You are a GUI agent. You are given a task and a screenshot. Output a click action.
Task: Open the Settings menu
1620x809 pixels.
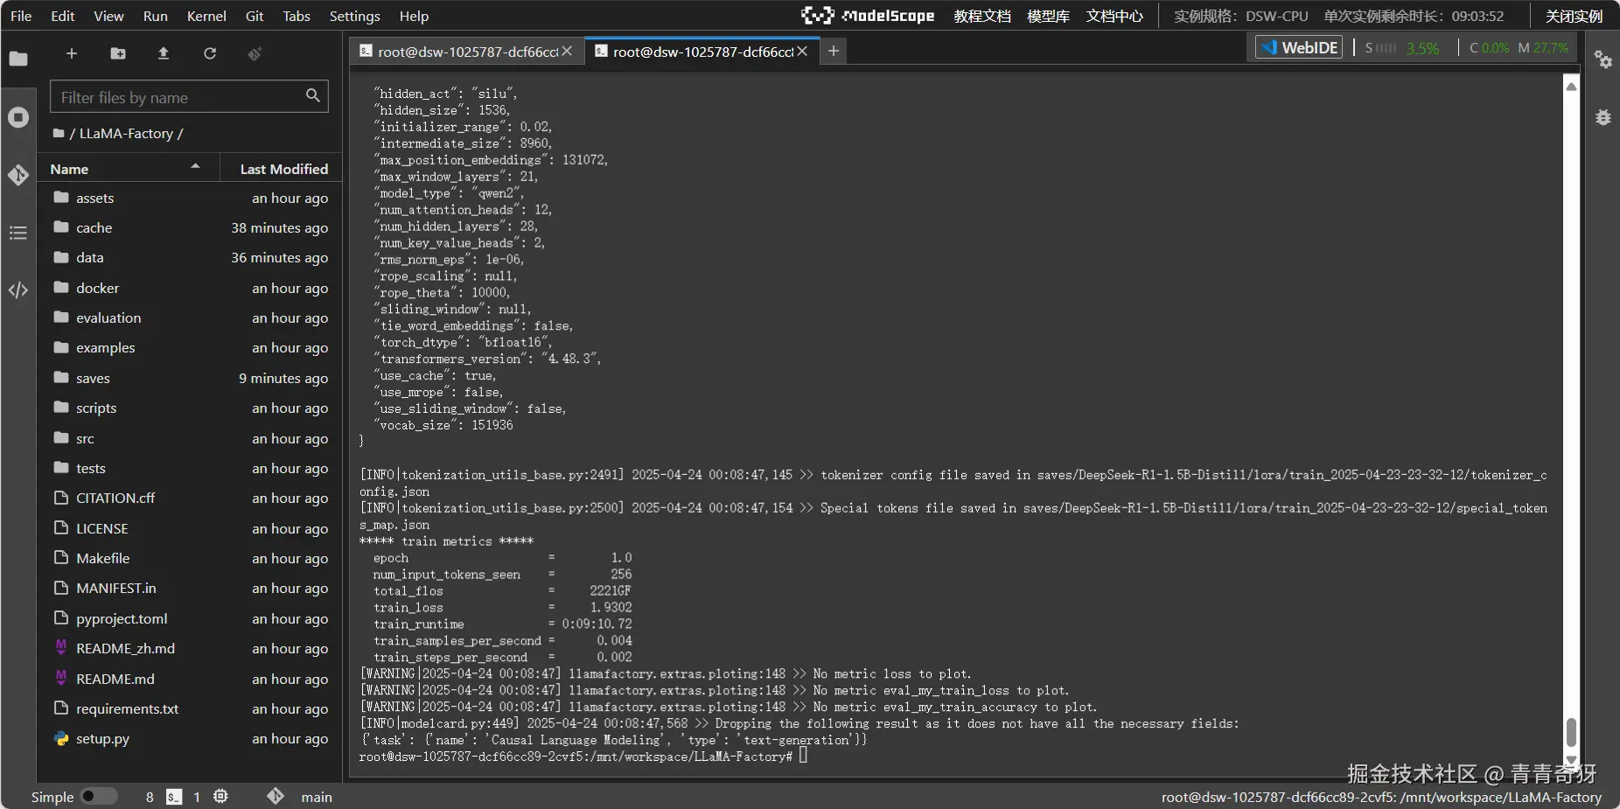coord(355,16)
